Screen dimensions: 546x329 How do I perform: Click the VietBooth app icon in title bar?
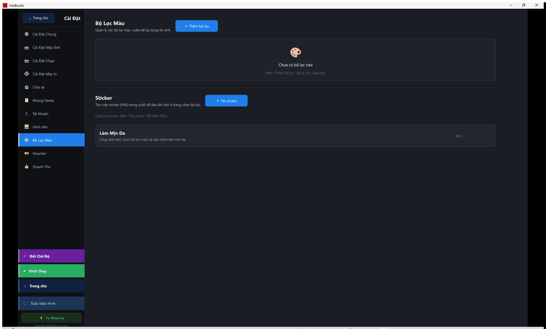tap(5, 5)
